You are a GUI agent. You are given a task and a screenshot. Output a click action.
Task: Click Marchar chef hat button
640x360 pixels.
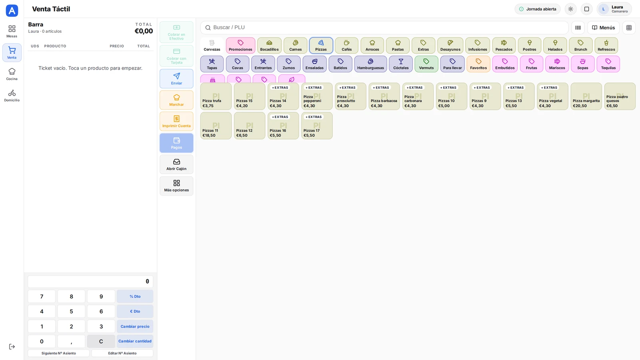176,100
